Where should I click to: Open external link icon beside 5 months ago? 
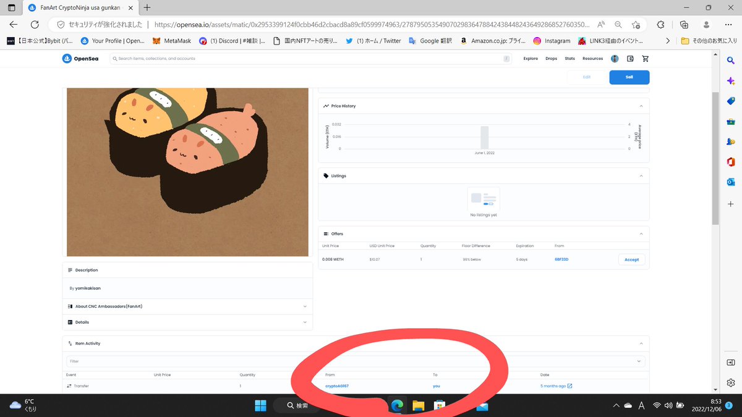[570, 386]
